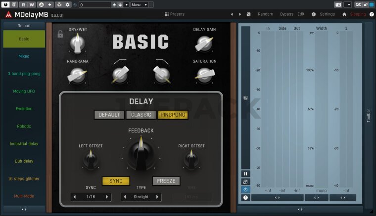Open the Straight type selector
The height and width of the screenshot is (216, 376).
(141, 197)
